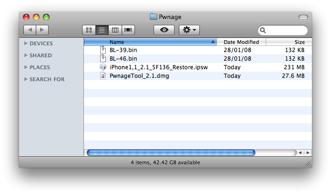Click the window resize grip corner

308,163
